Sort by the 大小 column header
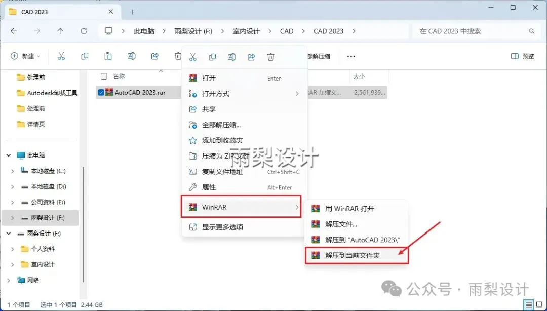The image size is (547, 311). (359, 76)
